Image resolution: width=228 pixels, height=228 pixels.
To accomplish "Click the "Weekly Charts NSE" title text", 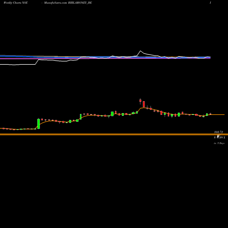I will click(16, 3).
